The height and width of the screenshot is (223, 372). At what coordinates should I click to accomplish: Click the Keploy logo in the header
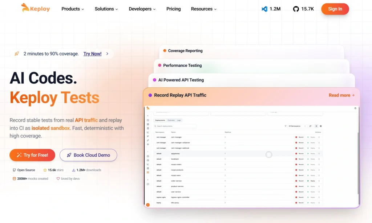pyautogui.click(x=36, y=9)
